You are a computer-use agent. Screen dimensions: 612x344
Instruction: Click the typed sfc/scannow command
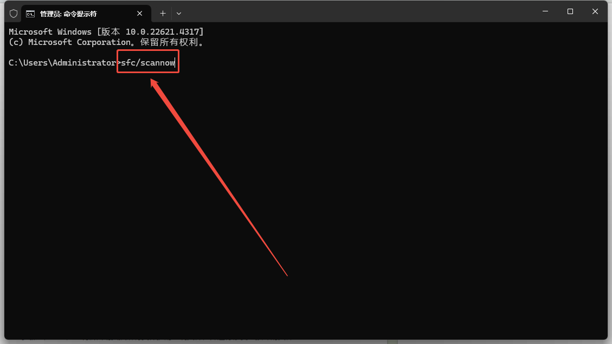click(147, 63)
